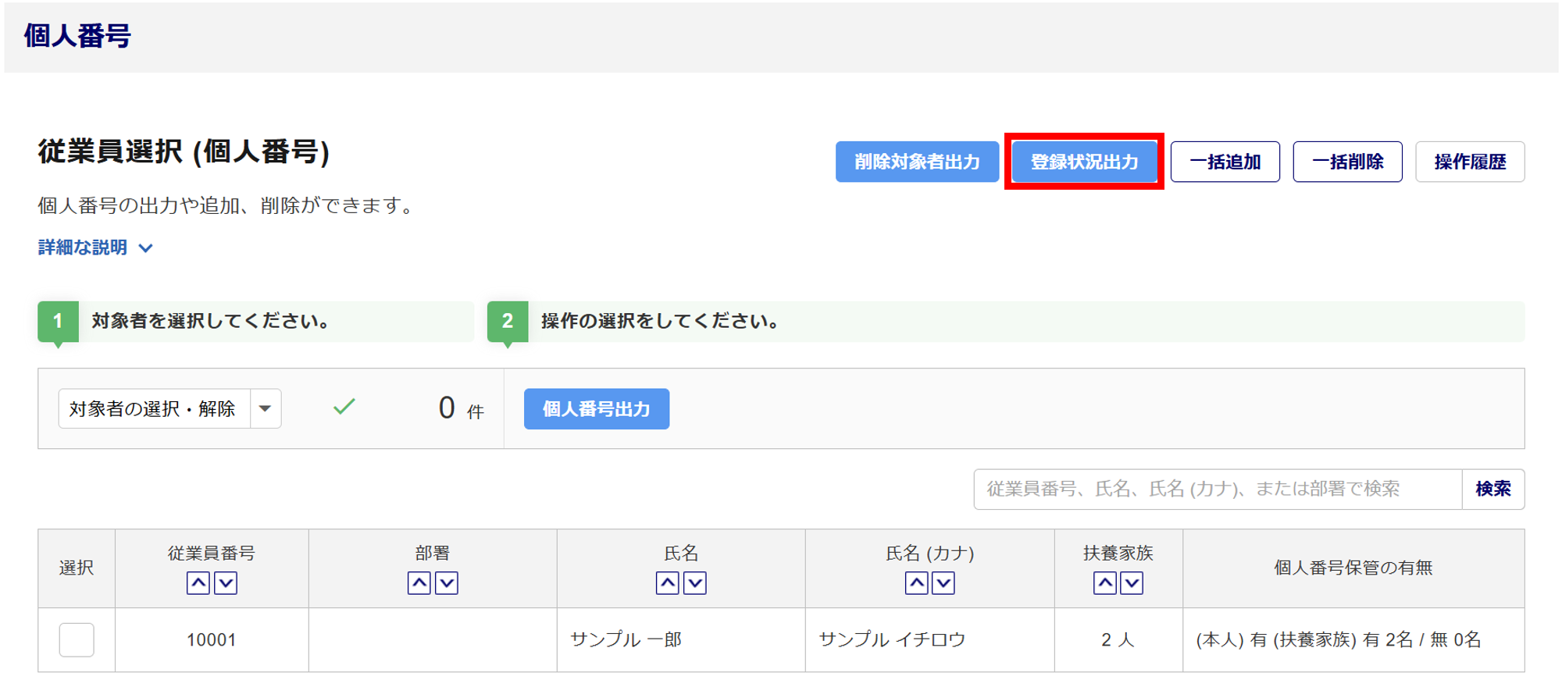This screenshot has width=1562, height=687.
Task: Sort 氏名 column ascending
Action: click(x=668, y=583)
